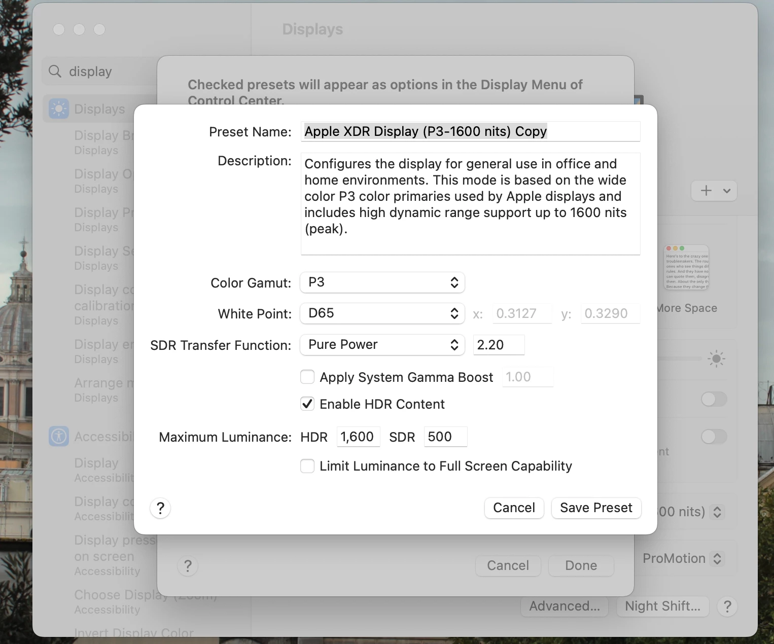Toggle the second switch in Displays pane
Screen dimensions: 774x644
[x=714, y=437]
